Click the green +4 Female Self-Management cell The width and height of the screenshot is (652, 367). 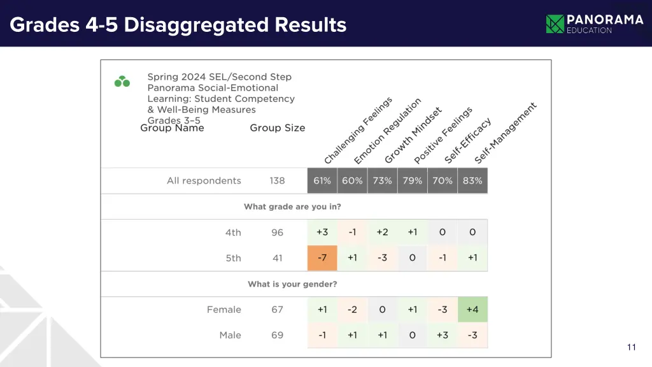pos(472,310)
